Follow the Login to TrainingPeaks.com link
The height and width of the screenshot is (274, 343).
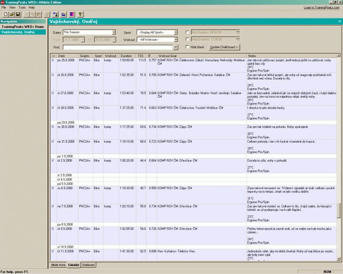tap(321, 7)
